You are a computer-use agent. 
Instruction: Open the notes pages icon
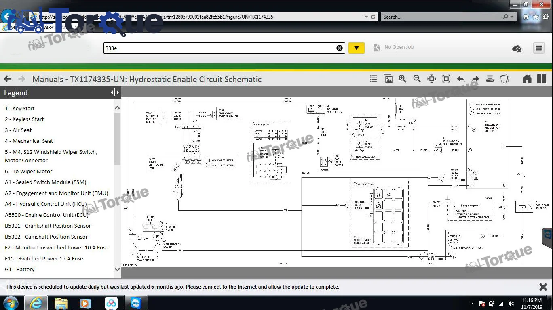[x=504, y=79]
